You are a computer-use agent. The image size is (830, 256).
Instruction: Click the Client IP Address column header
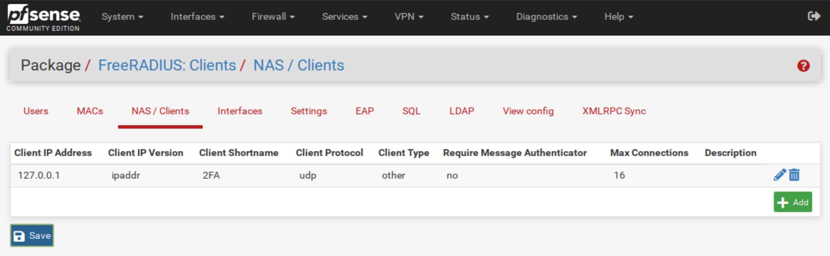point(53,153)
